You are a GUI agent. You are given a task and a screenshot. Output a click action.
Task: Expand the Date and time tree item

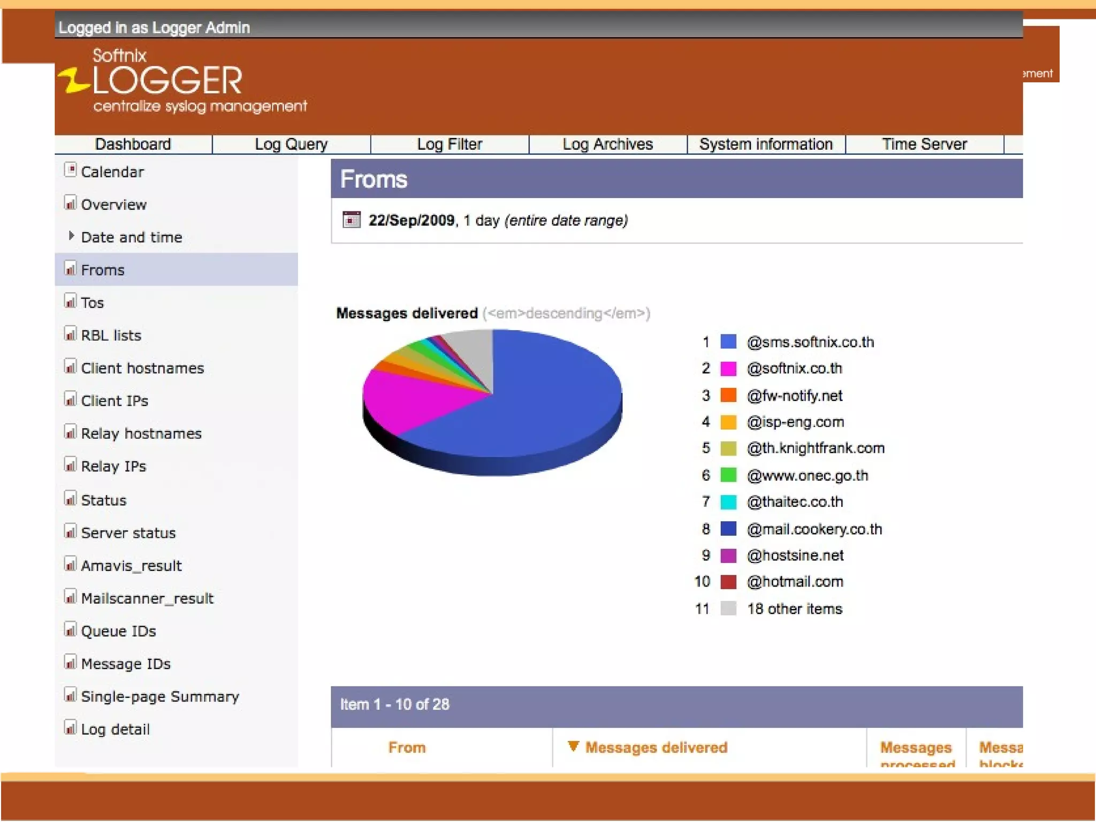coord(71,236)
